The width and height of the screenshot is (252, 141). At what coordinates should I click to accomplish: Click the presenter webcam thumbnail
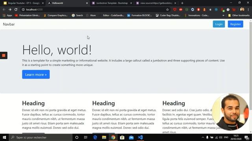pos(230,112)
